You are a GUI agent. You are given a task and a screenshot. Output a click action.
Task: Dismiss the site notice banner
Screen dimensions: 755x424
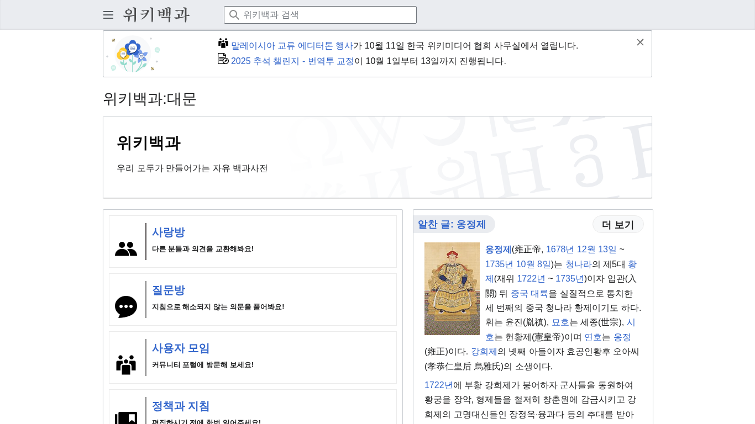pos(640,42)
